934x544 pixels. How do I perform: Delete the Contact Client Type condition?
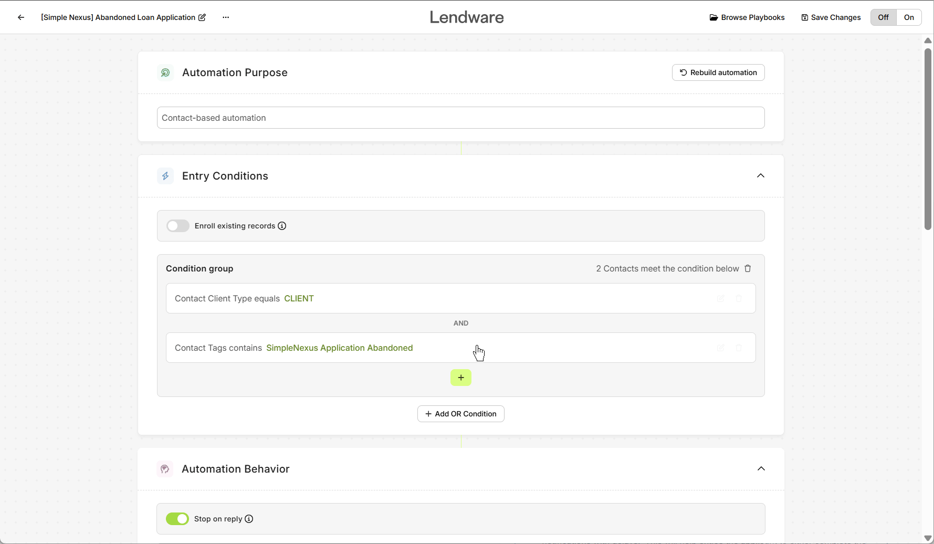739,298
